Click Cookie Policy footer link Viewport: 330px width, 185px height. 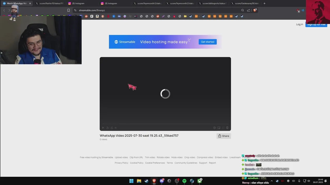click(x=137, y=163)
